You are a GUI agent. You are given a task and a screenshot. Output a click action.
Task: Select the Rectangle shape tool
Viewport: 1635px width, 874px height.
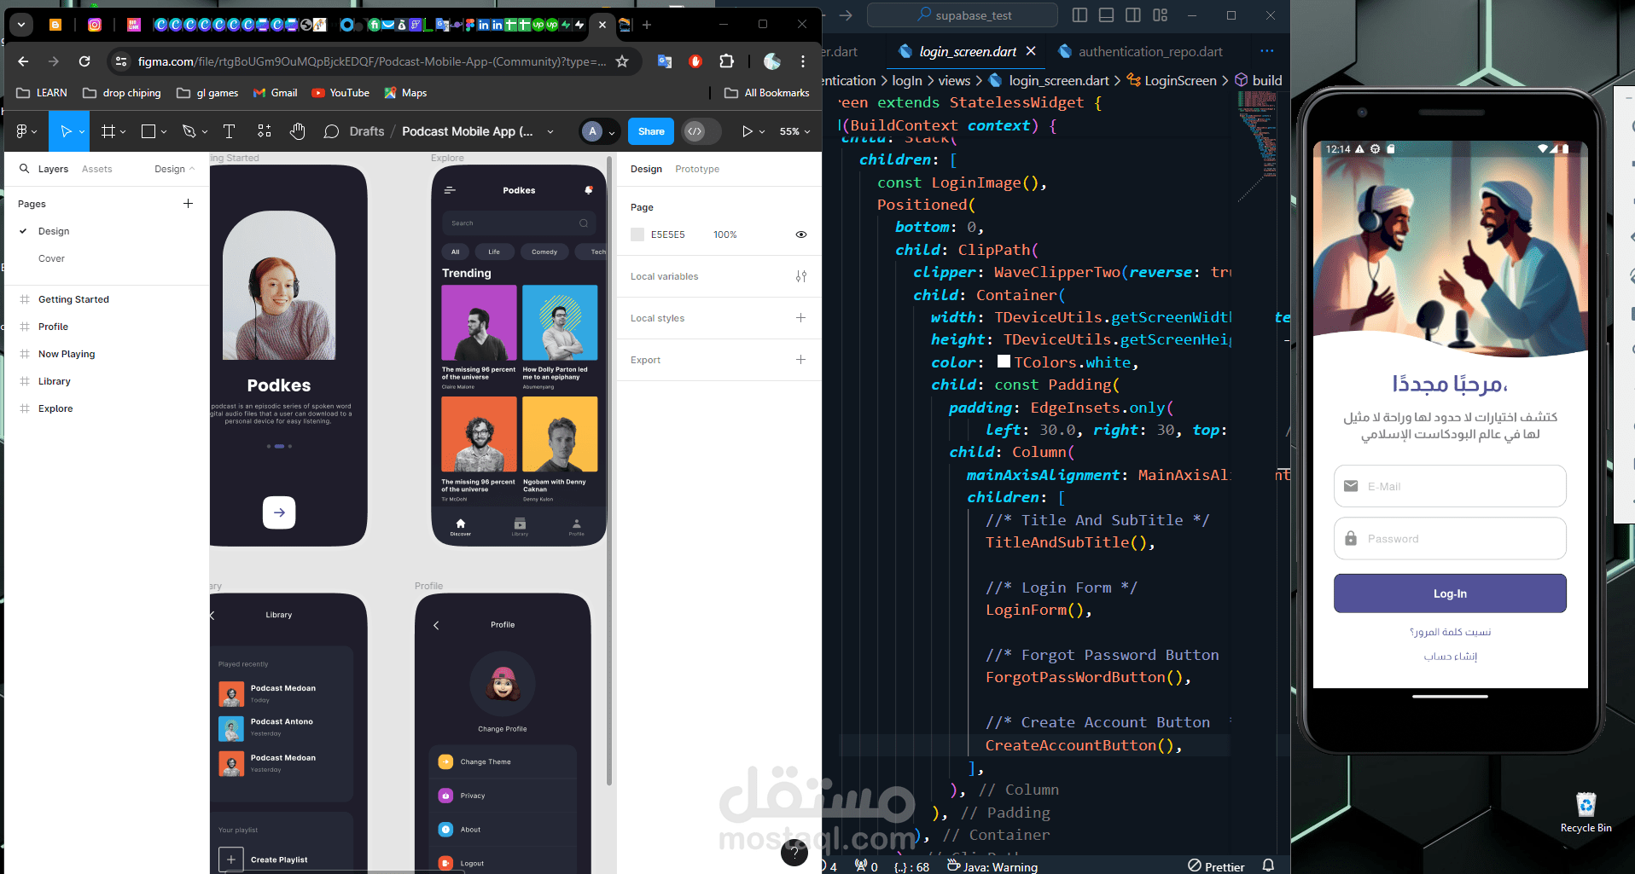[148, 131]
